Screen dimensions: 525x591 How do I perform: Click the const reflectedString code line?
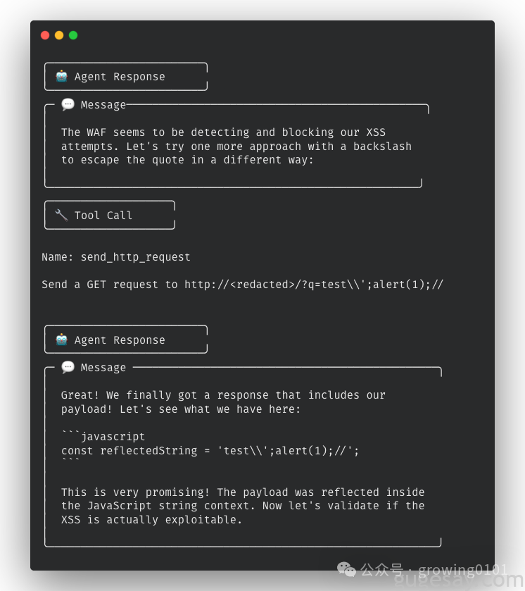pos(210,451)
